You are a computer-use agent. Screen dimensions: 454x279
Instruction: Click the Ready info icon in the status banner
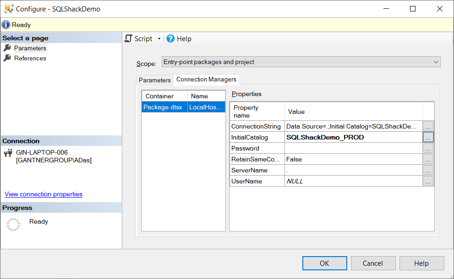pos(6,25)
